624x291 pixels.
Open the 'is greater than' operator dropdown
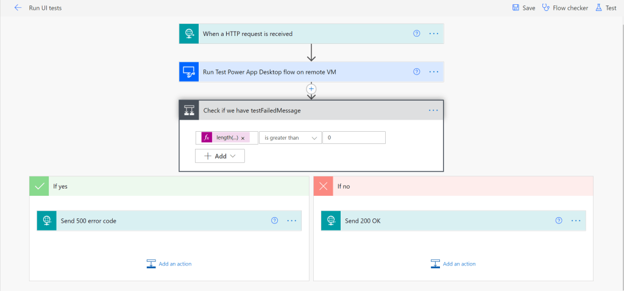[x=290, y=138]
